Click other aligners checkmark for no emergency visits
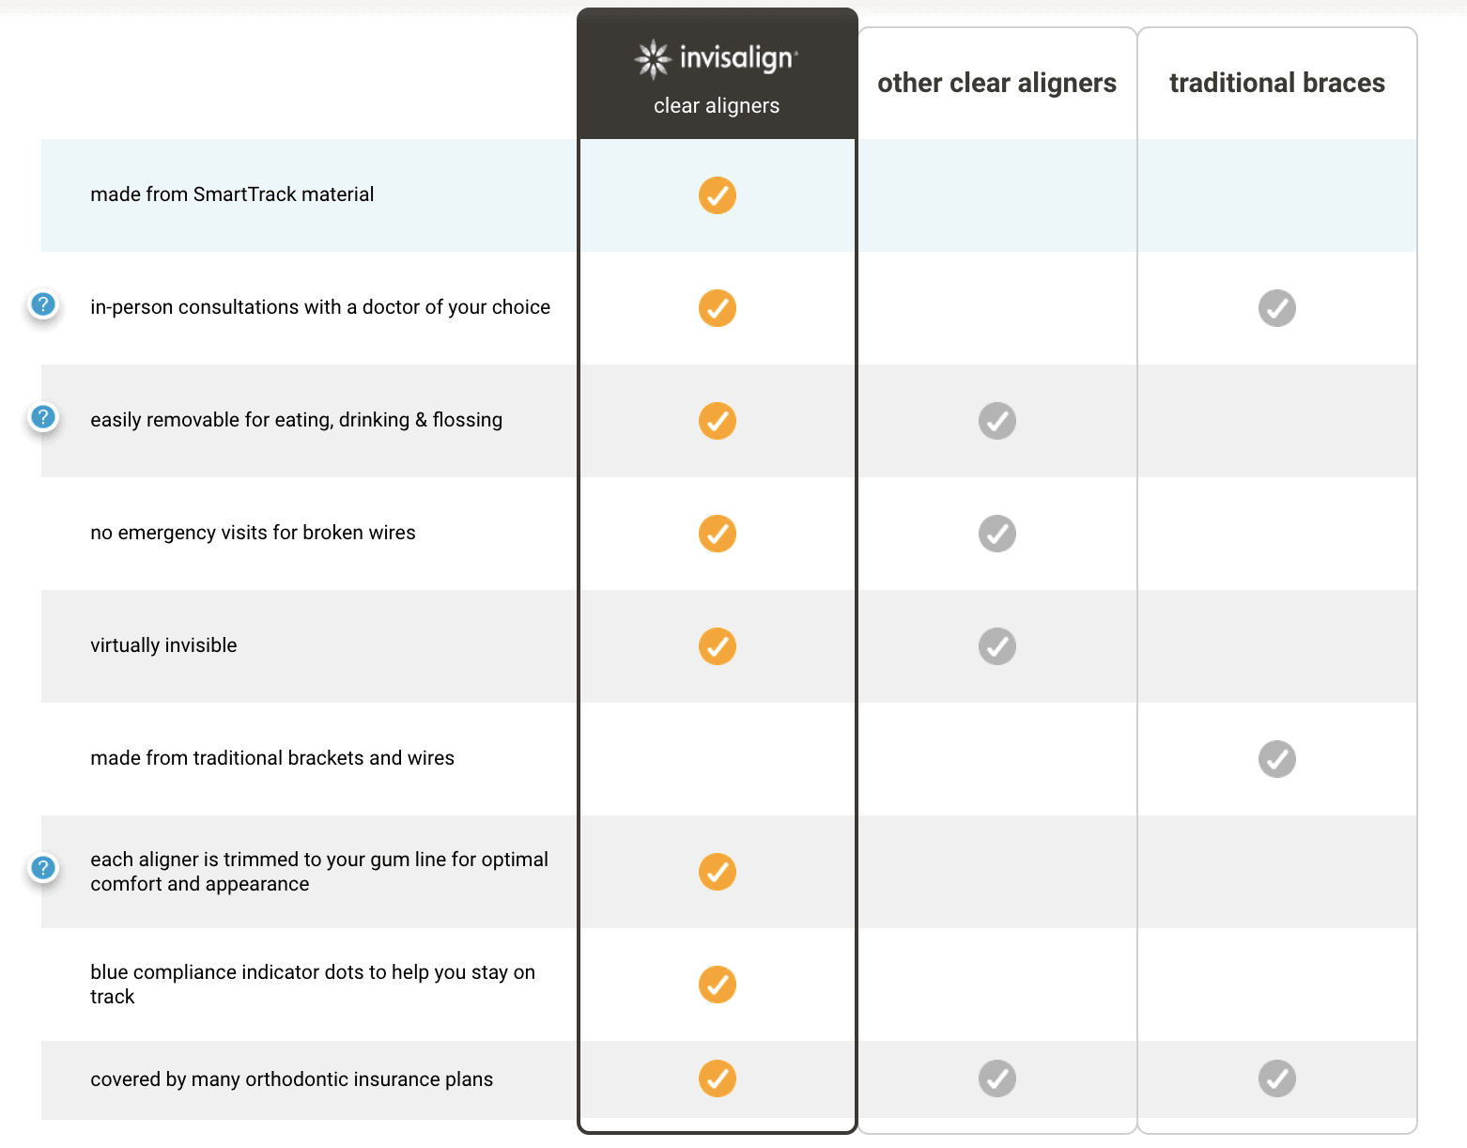 [x=997, y=534]
